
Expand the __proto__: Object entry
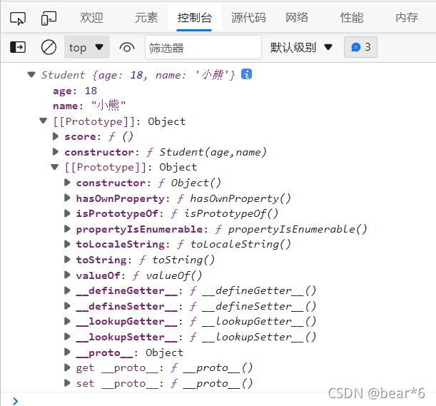(67, 352)
